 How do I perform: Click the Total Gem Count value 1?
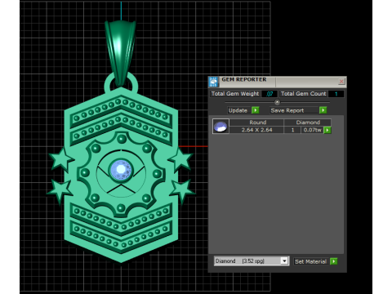click(336, 94)
